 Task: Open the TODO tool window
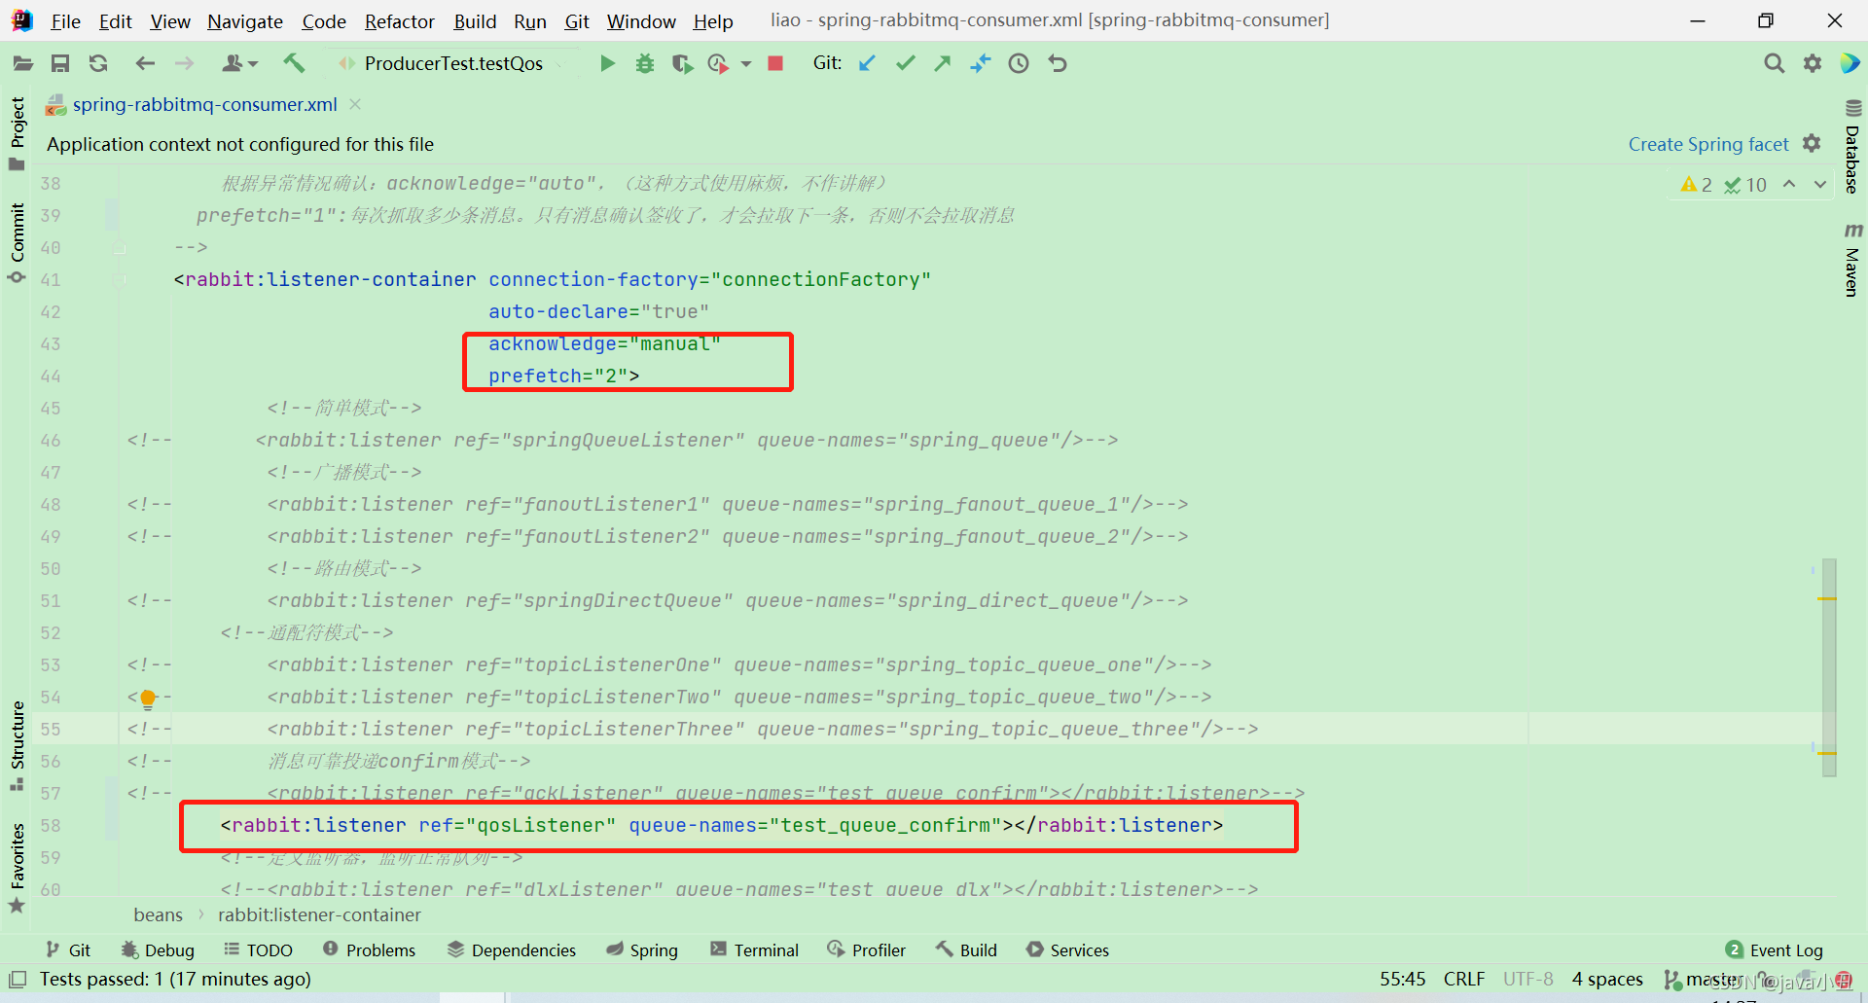pos(259,950)
